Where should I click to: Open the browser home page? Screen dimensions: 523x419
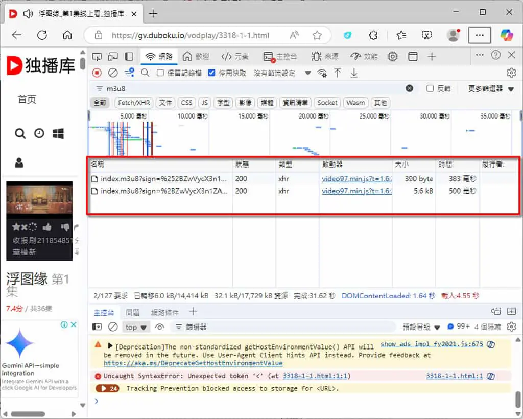pyautogui.click(x=67, y=35)
